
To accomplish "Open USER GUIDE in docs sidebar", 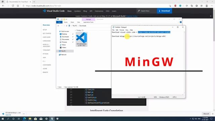I will pos(46,37).
